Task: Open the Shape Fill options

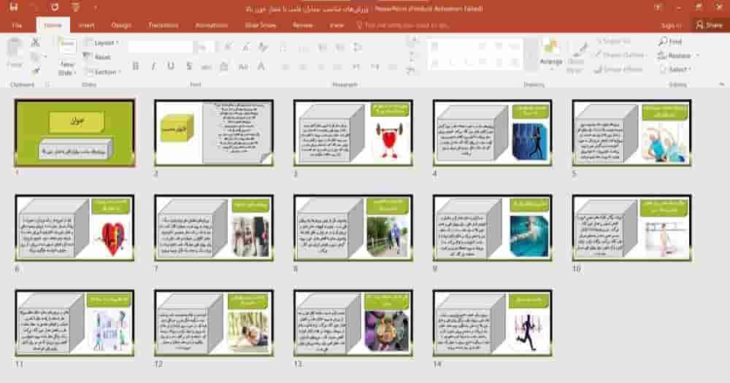Action: (x=613, y=42)
